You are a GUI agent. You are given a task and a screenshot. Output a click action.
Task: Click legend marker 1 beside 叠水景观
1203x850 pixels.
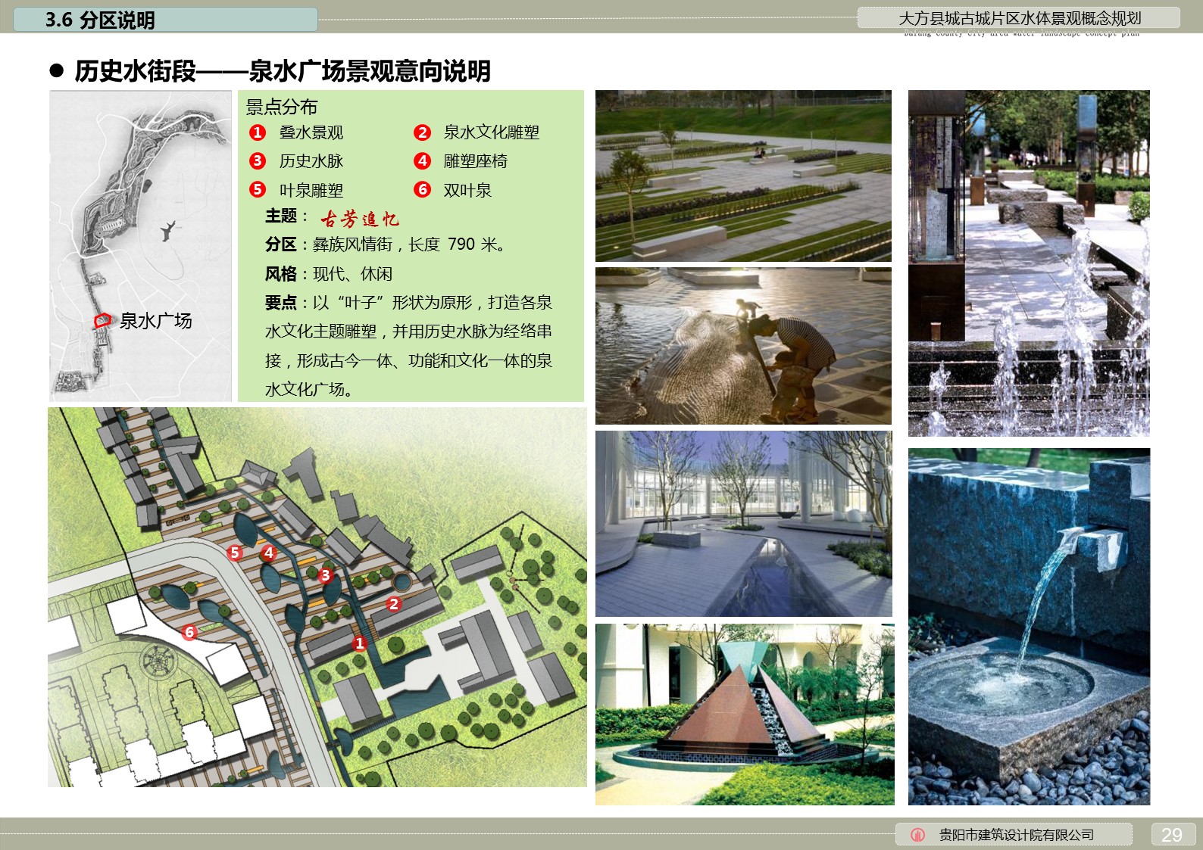(x=258, y=132)
